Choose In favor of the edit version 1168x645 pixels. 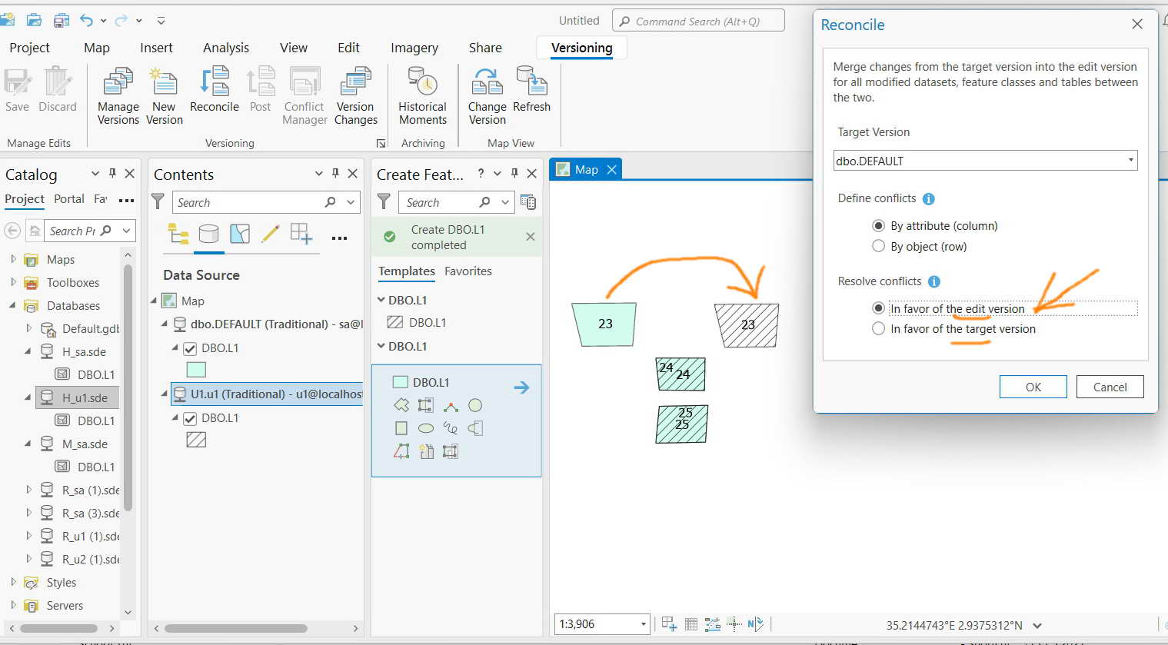click(878, 308)
